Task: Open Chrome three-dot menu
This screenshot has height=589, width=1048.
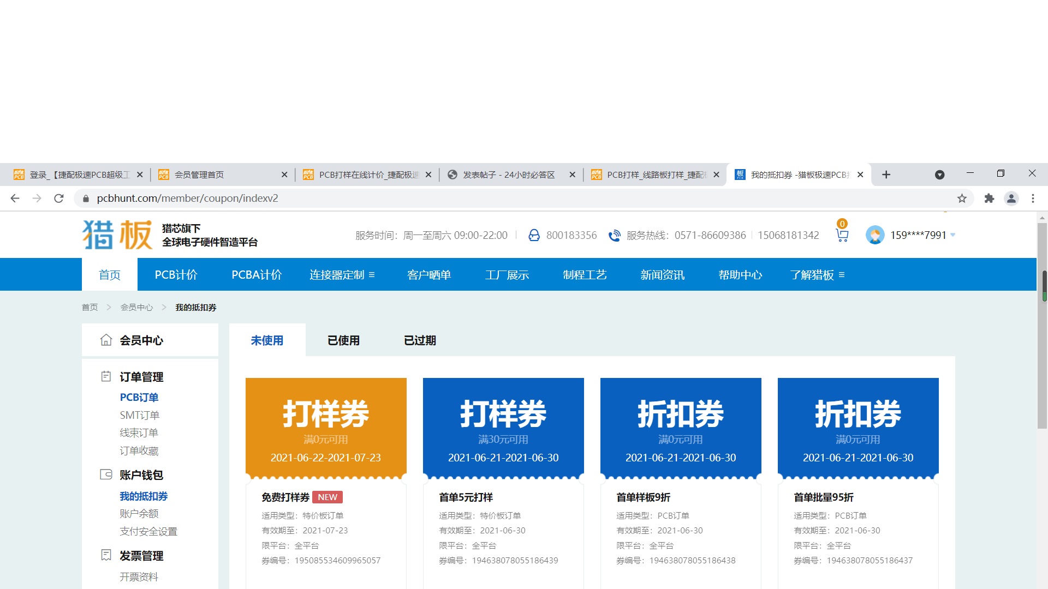Action: [1033, 199]
